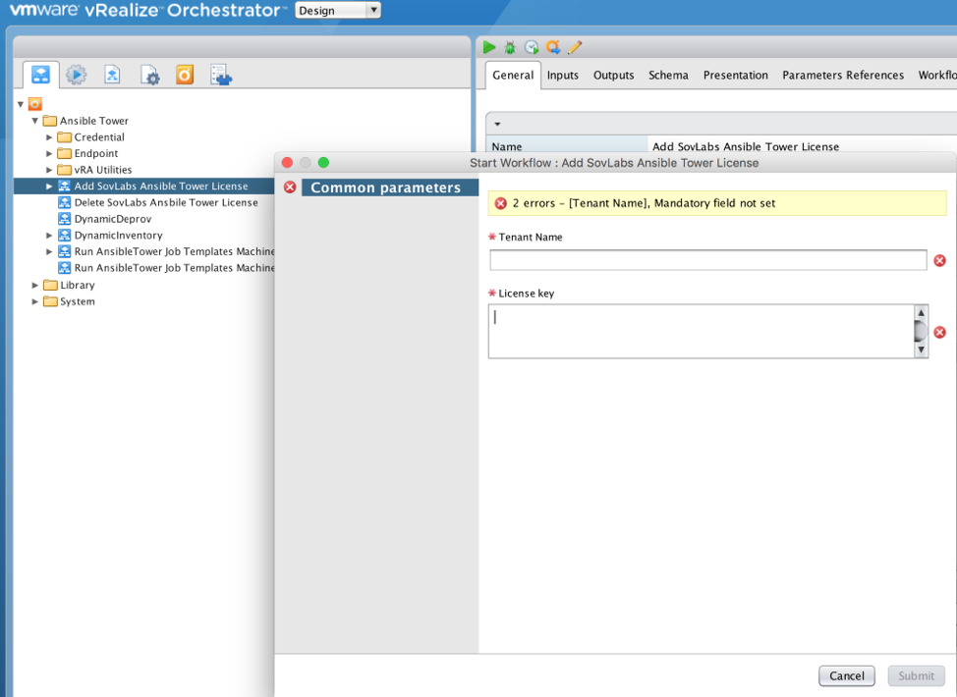Switch to the Inputs tab
Viewport: 957px width, 697px height.
(563, 75)
